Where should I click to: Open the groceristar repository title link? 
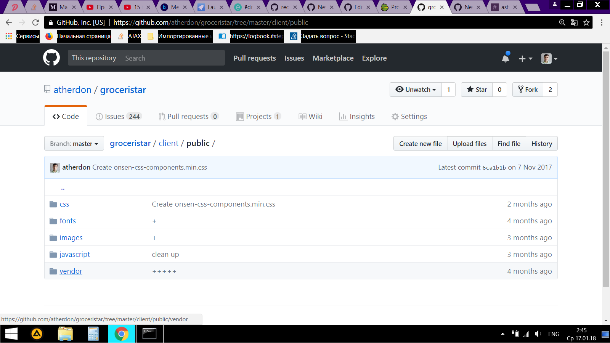click(x=123, y=90)
